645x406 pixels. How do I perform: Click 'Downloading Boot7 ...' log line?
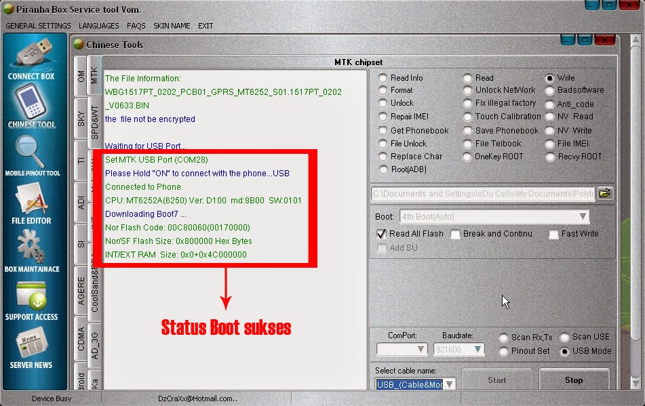tap(146, 214)
